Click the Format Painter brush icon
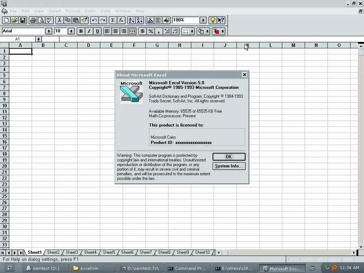Viewport: 364px width, 273px height. click(x=84, y=20)
